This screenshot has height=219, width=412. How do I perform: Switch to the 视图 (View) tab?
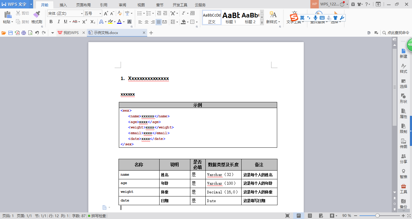[x=141, y=5]
